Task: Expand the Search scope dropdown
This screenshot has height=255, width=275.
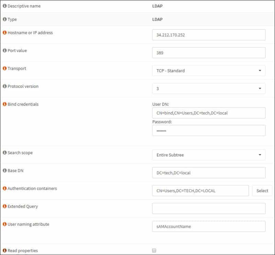Action: pos(209,155)
